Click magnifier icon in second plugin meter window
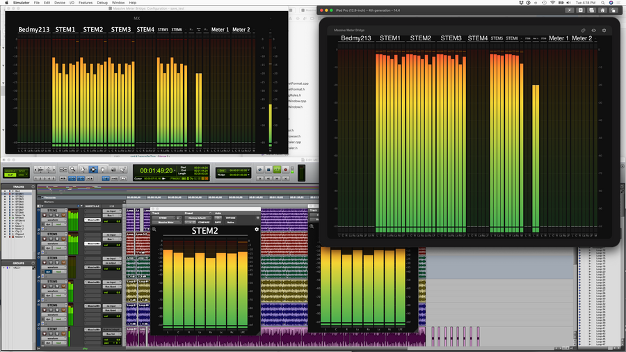The width and height of the screenshot is (626, 352). tap(312, 226)
